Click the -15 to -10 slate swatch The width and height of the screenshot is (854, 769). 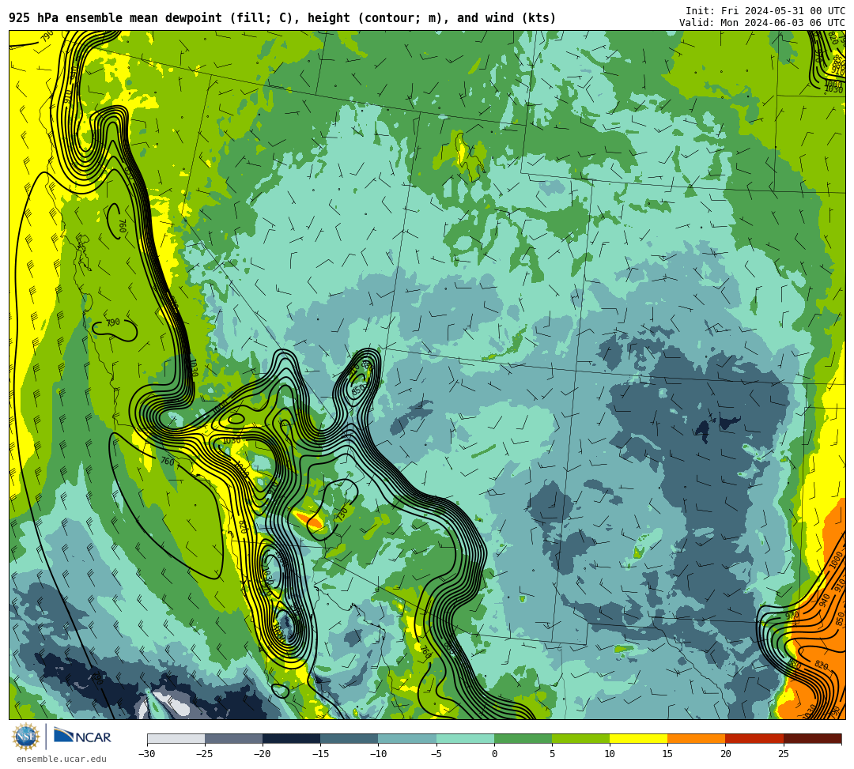coord(350,738)
